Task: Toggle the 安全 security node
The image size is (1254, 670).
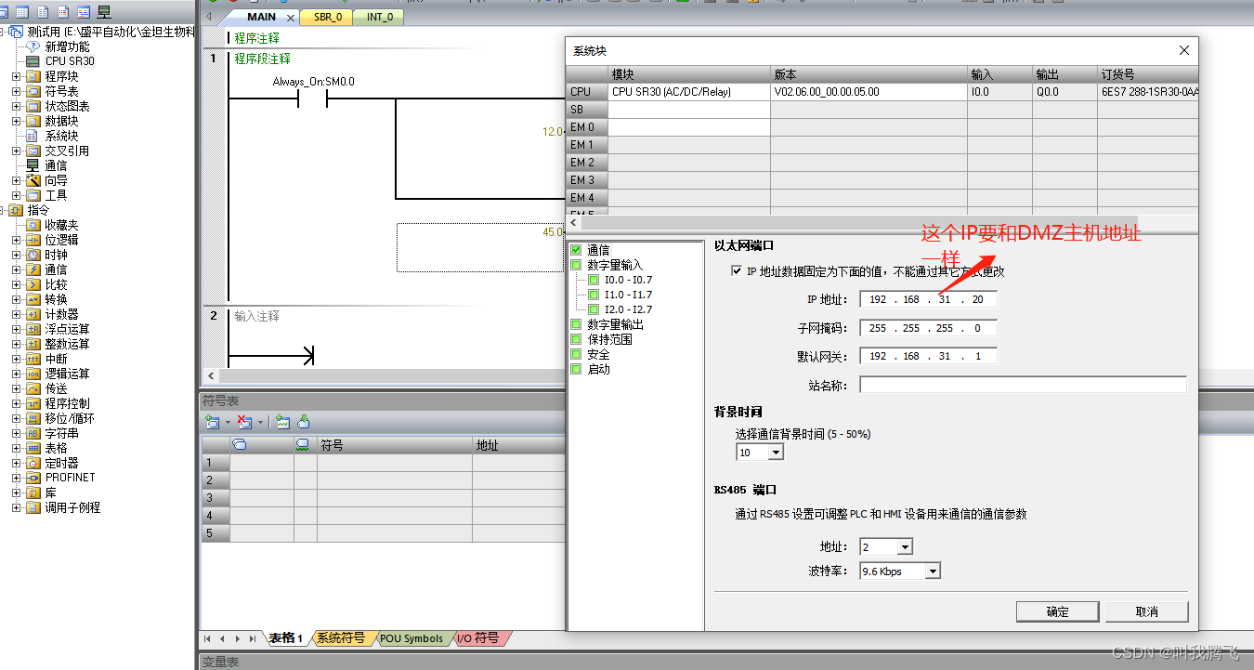Action: click(x=576, y=354)
